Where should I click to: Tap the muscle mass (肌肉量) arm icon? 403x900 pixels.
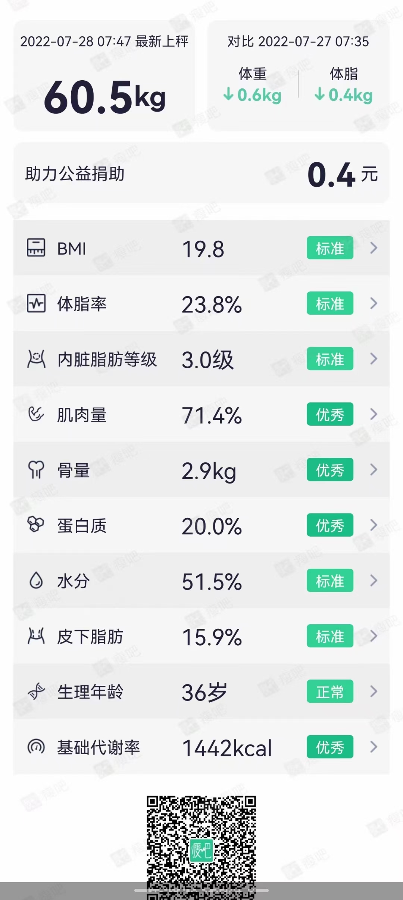click(x=36, y=414)
